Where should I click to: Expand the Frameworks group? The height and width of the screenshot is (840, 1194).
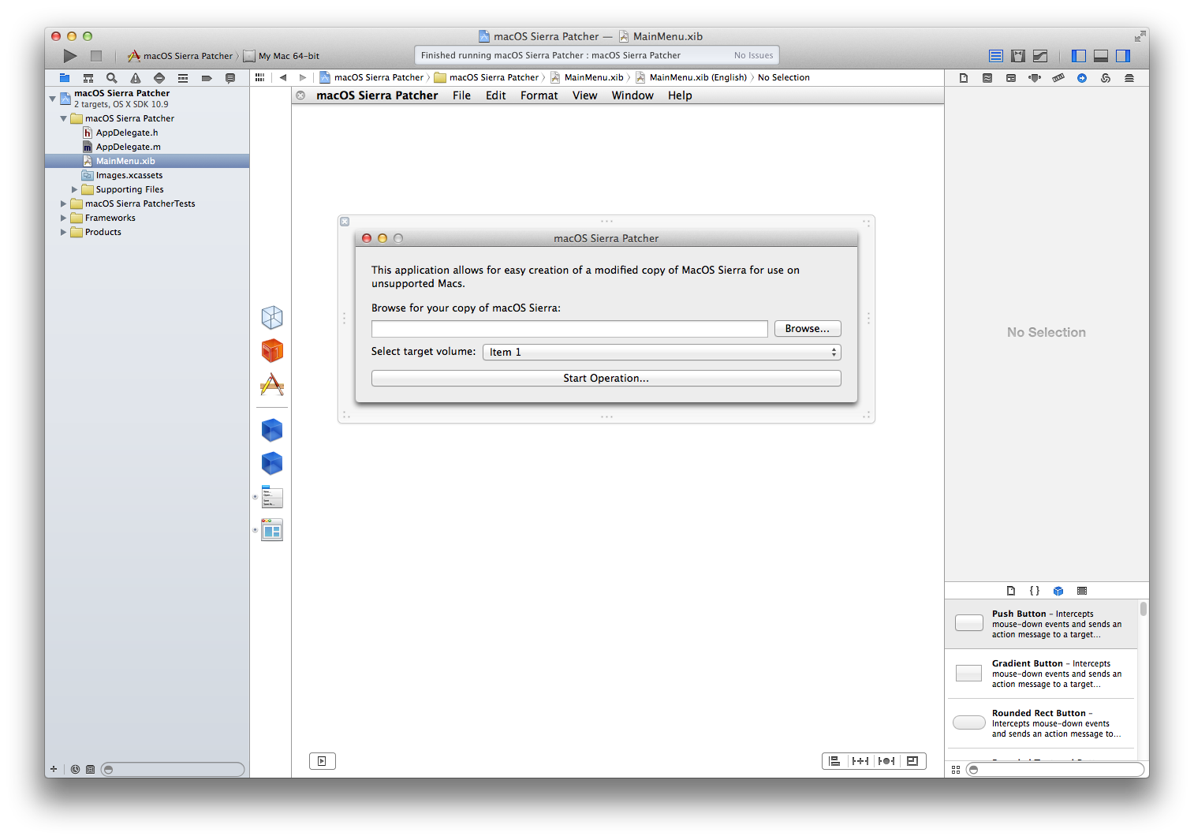coord(64,218)
